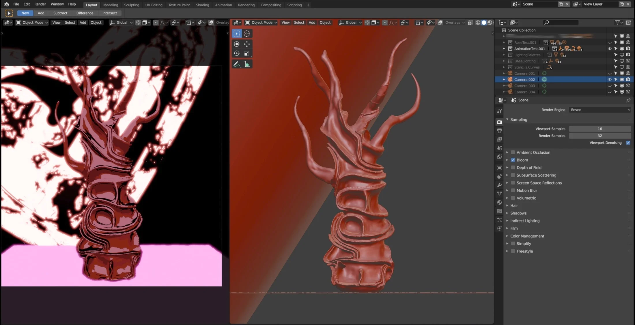Screen dimensions: 635x325
Task: Open the Render Engine Eevee dropdown
Action: [600, 110]
